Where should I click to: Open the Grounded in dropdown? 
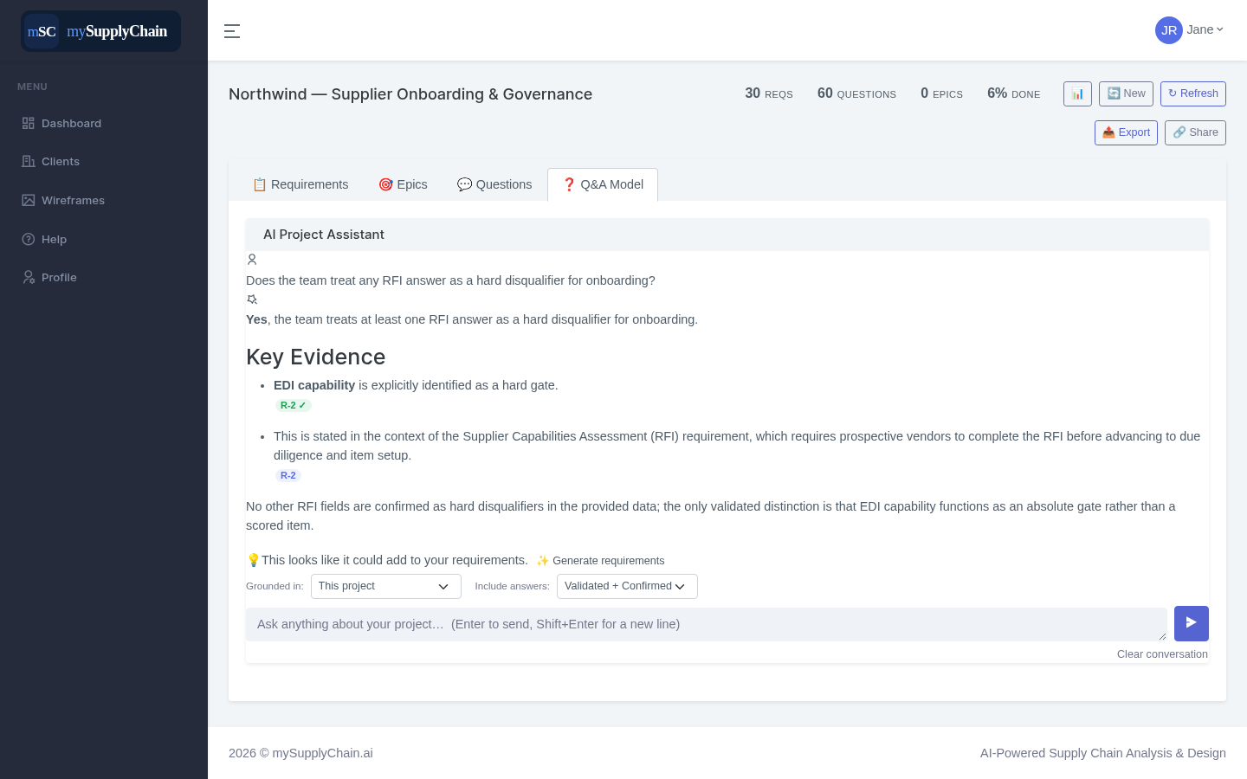(386, 586)
